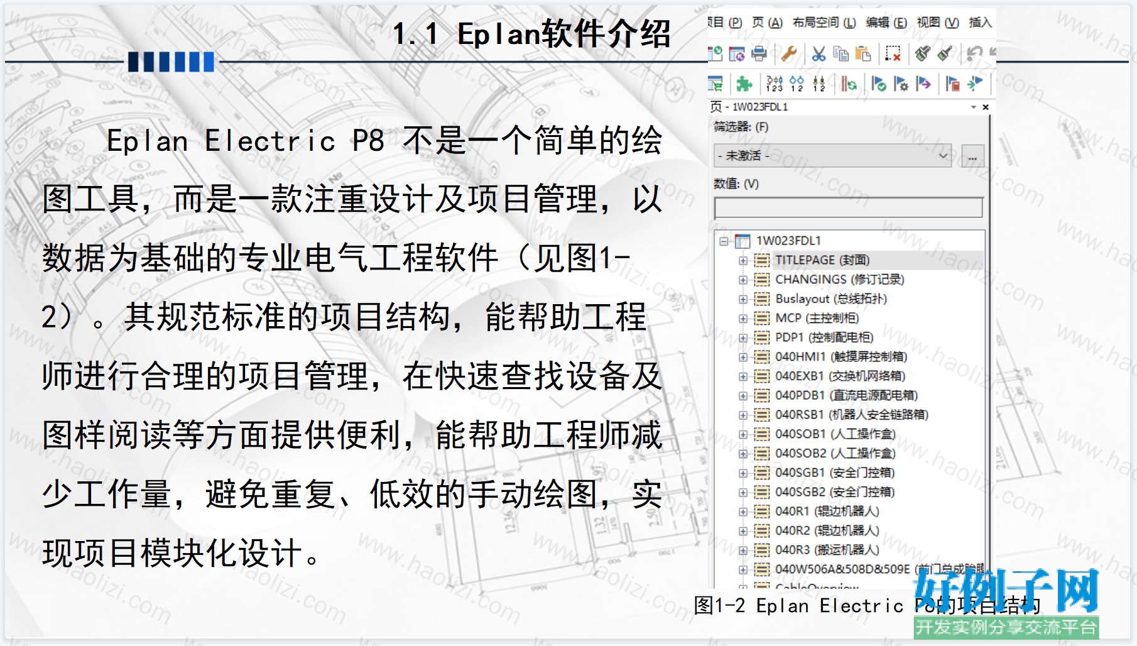Viewport: 1137px width, 646px height.
Task: Select the 040W506A&508D&509E row
Action: 879,569
